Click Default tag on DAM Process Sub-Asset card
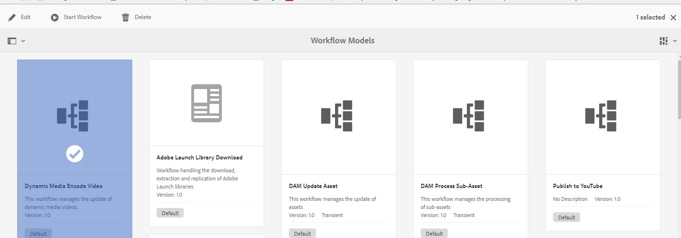The width and height of the screenshot is (681, 238). pyautogui.click(x=434, y=233)
